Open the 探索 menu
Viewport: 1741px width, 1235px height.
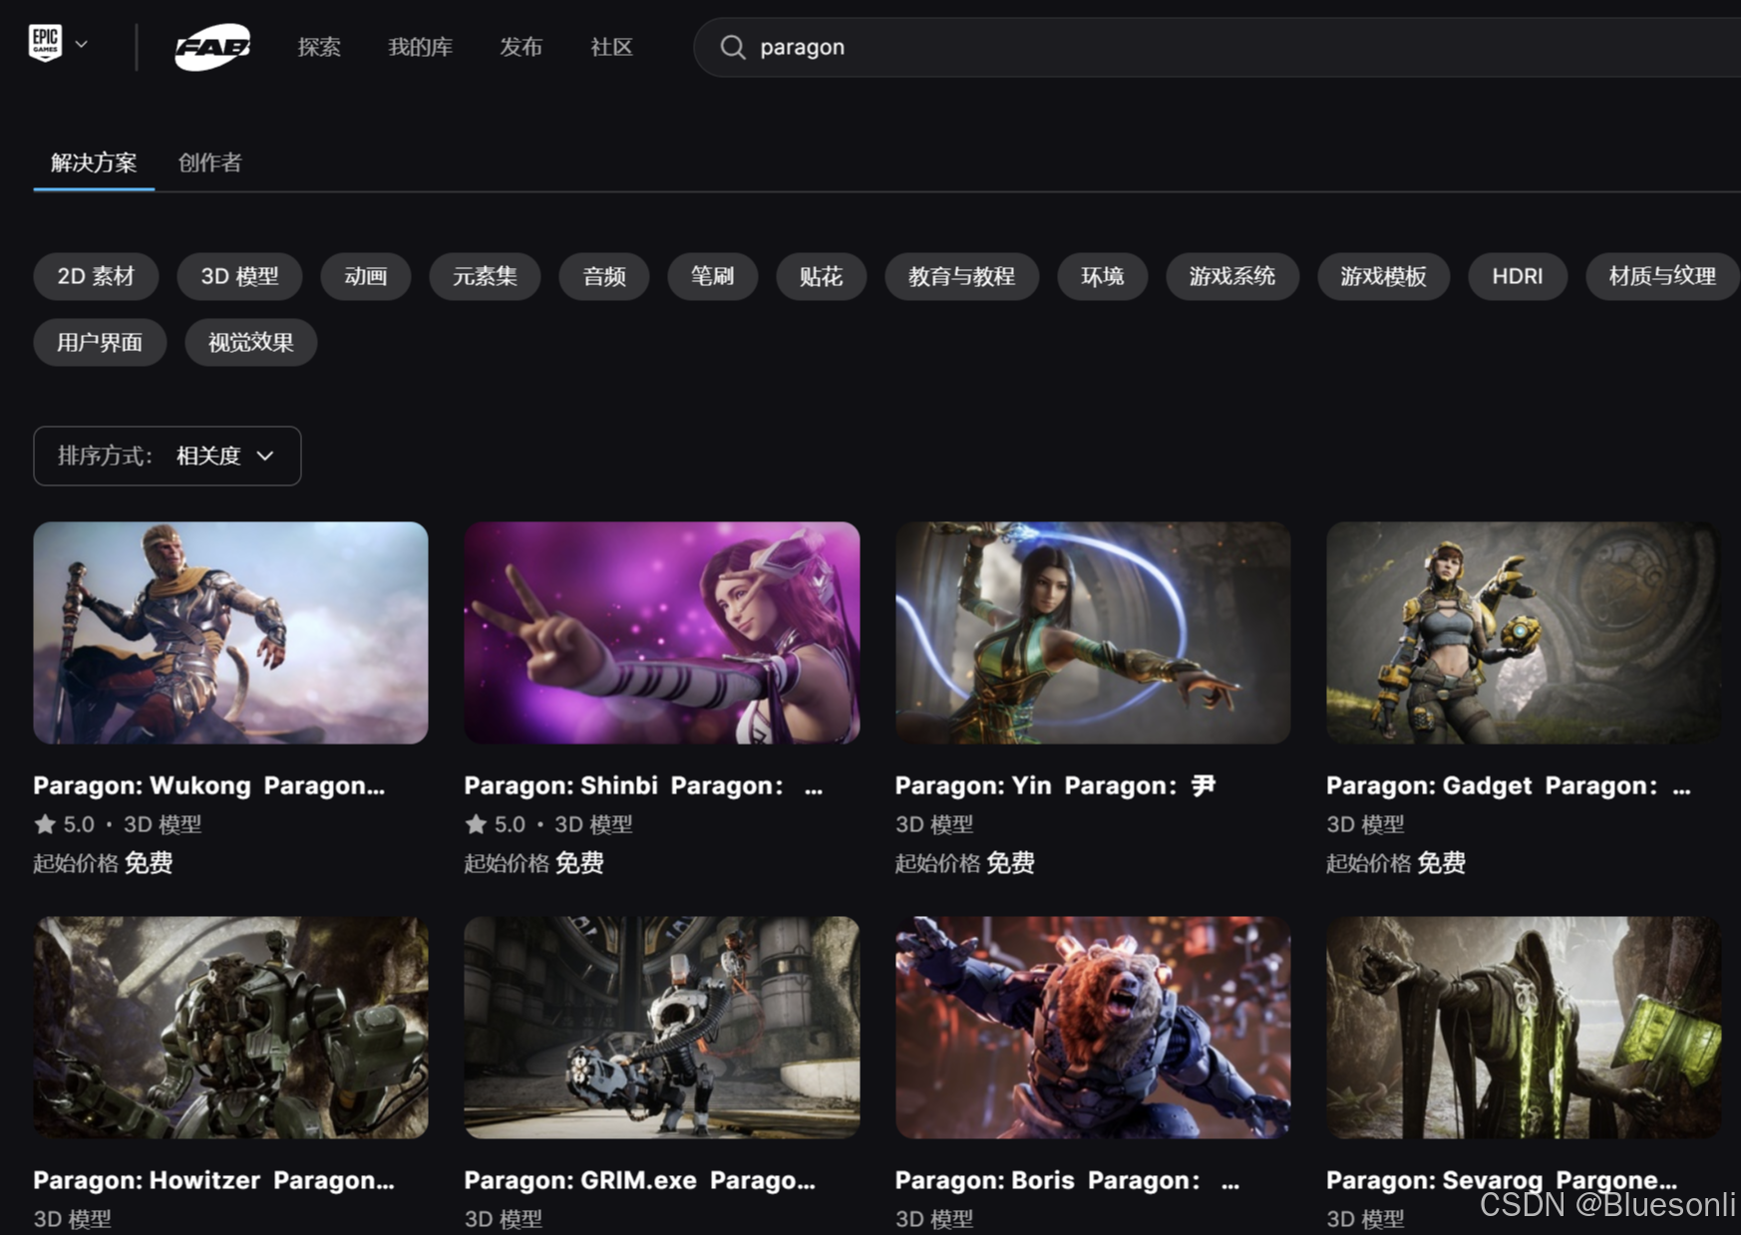(x=319, y=47)
